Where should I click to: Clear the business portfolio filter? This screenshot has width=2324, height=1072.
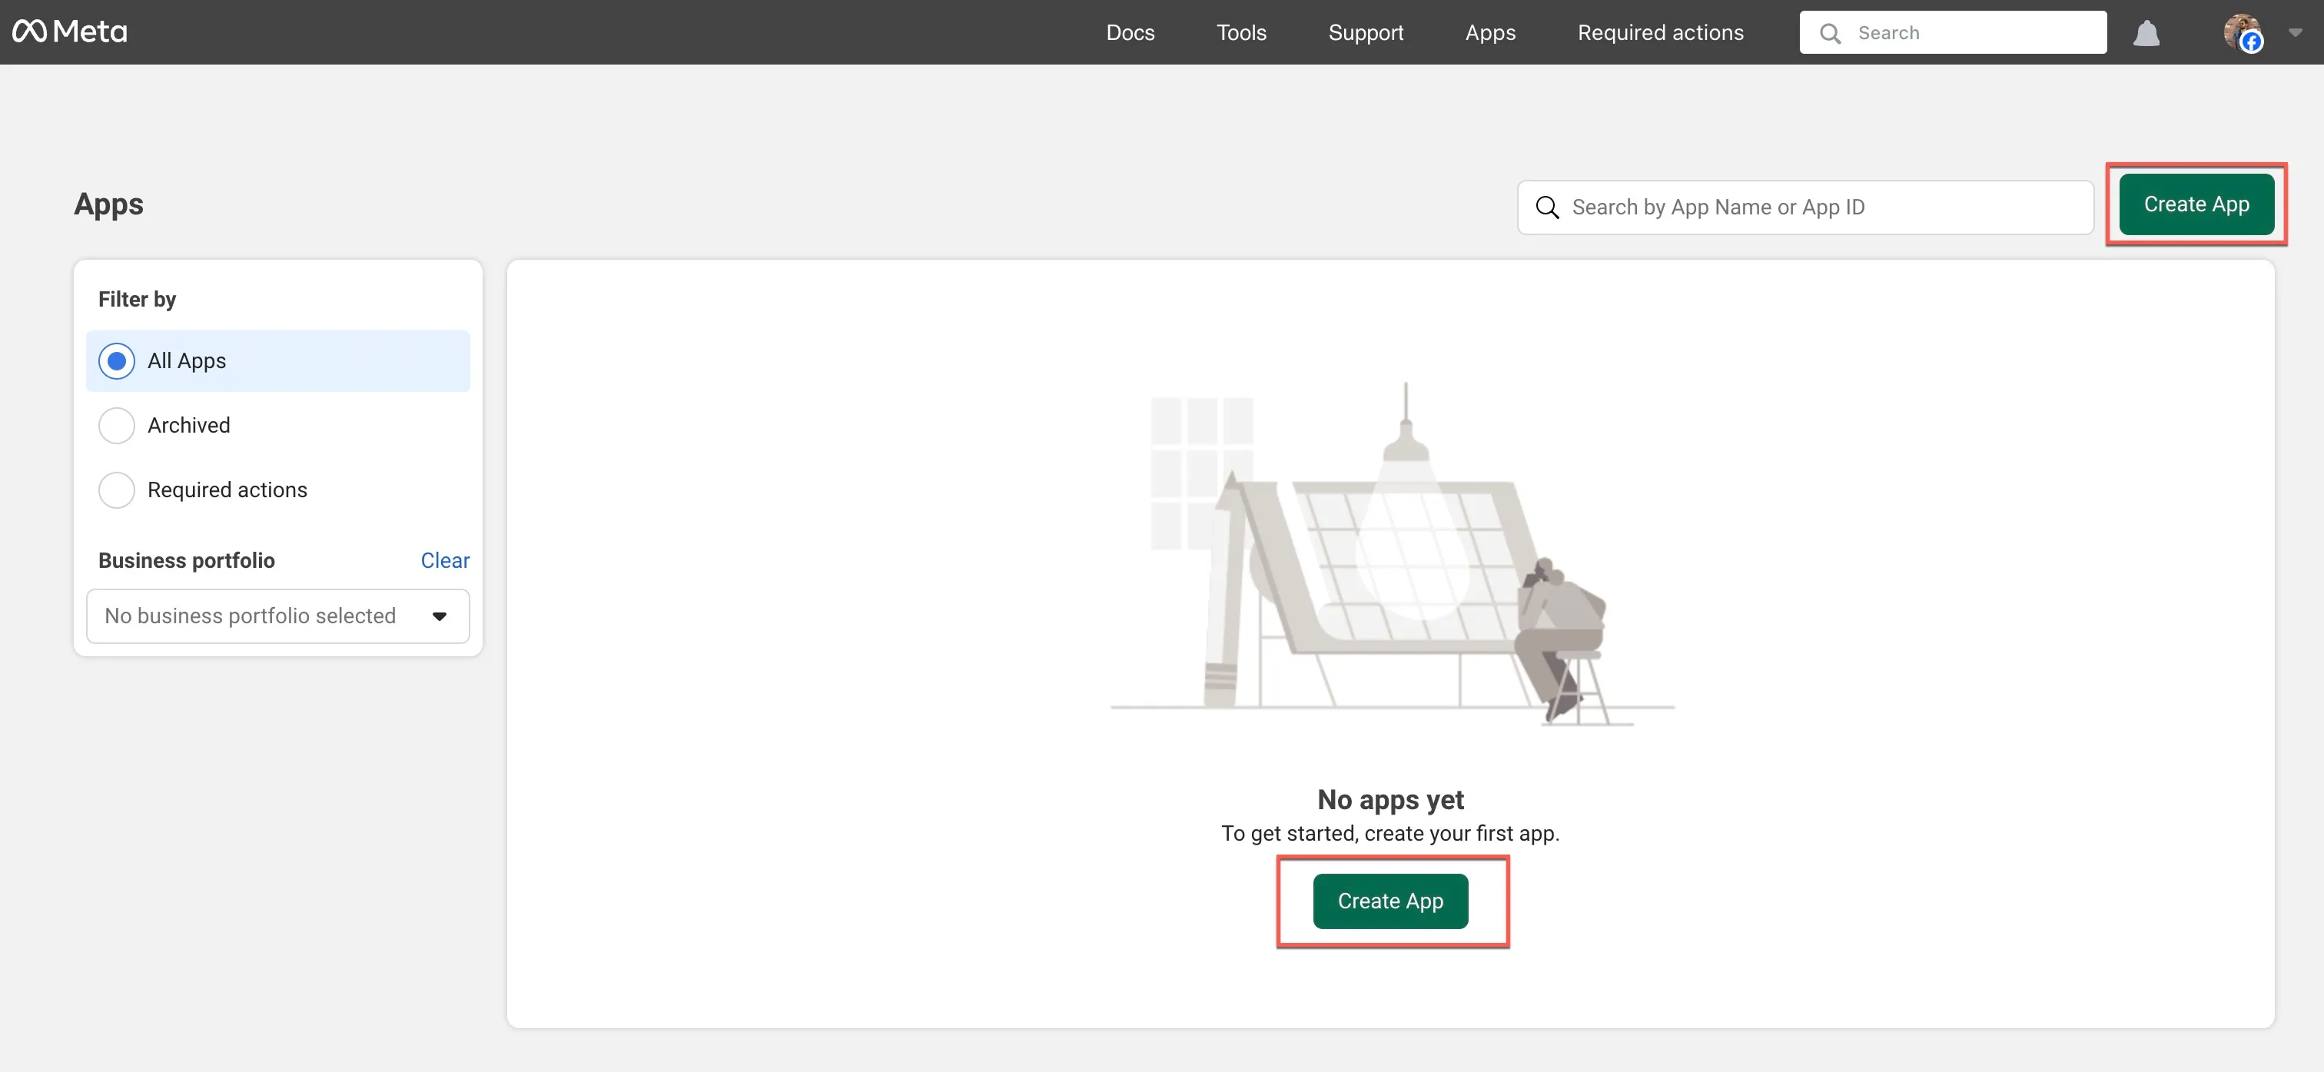445,560
